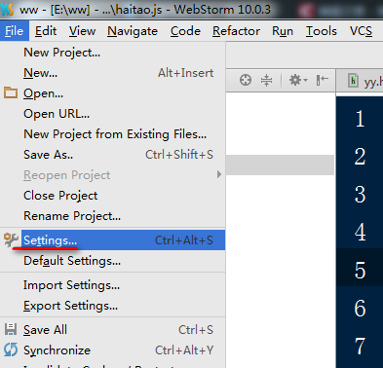Click the Open folder icon
383x368 pixels.
(x=11, y=92)
